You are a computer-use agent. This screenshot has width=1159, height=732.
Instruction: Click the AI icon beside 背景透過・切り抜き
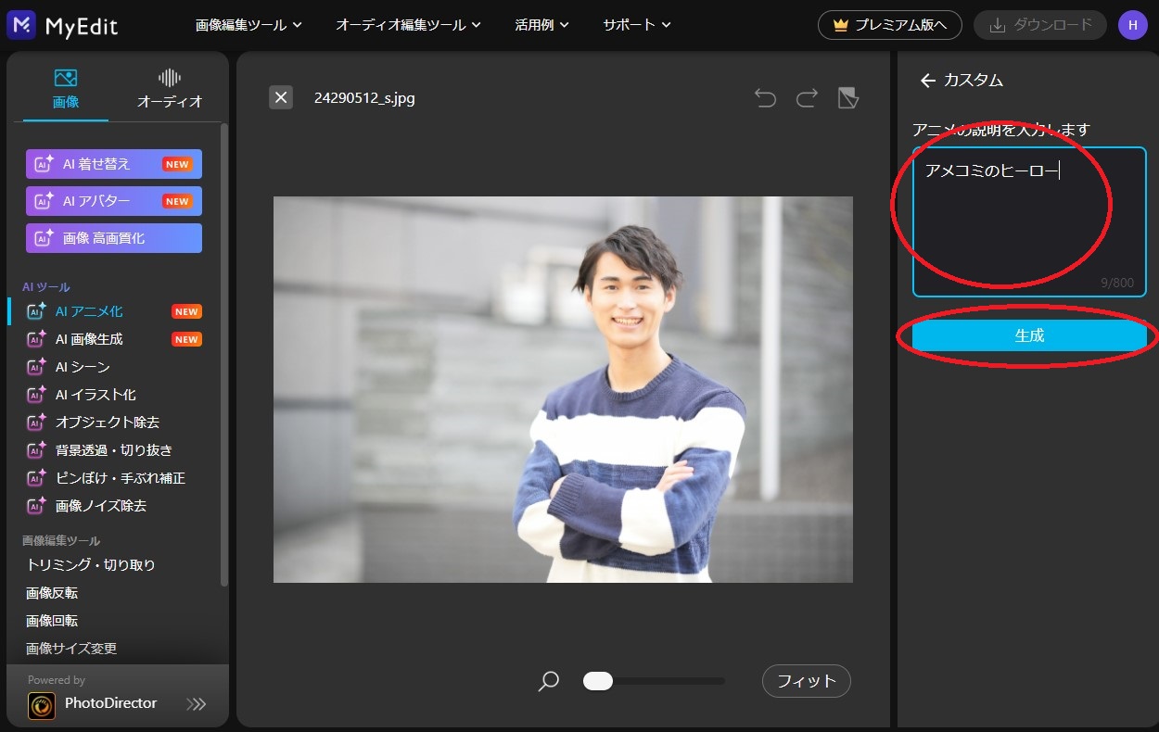pyautogui.click(x=36, y=450)
